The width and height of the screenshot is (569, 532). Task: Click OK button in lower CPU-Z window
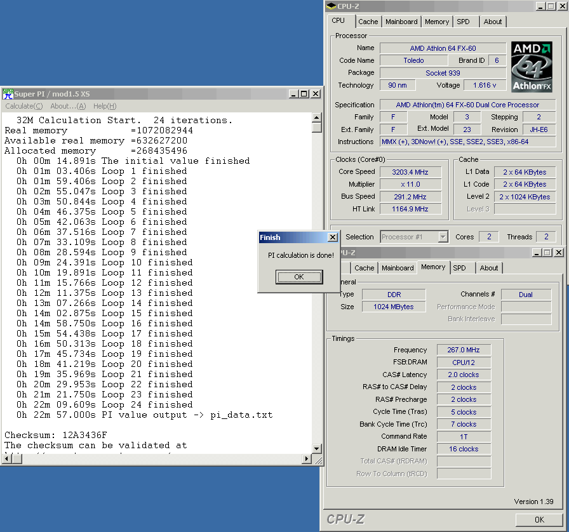coord(539,520)
